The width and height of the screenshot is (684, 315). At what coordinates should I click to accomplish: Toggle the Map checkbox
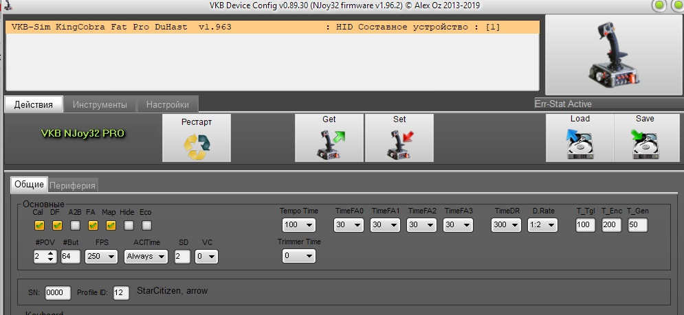[111, 225]
